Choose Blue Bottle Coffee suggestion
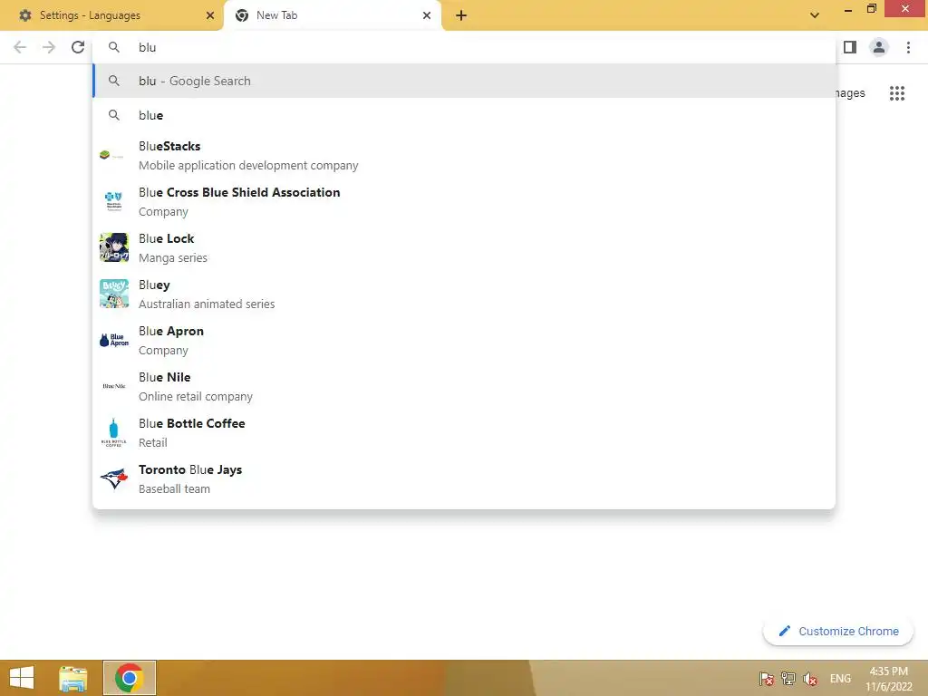The height and width of the screenshot is (696, 928). pos(465,432)
